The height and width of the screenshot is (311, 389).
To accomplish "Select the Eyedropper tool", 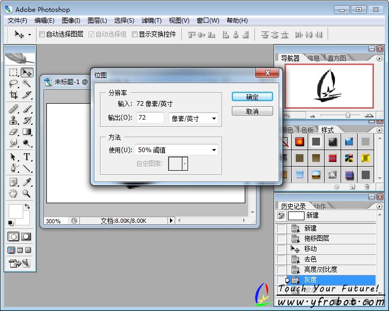I will (27, 182).
